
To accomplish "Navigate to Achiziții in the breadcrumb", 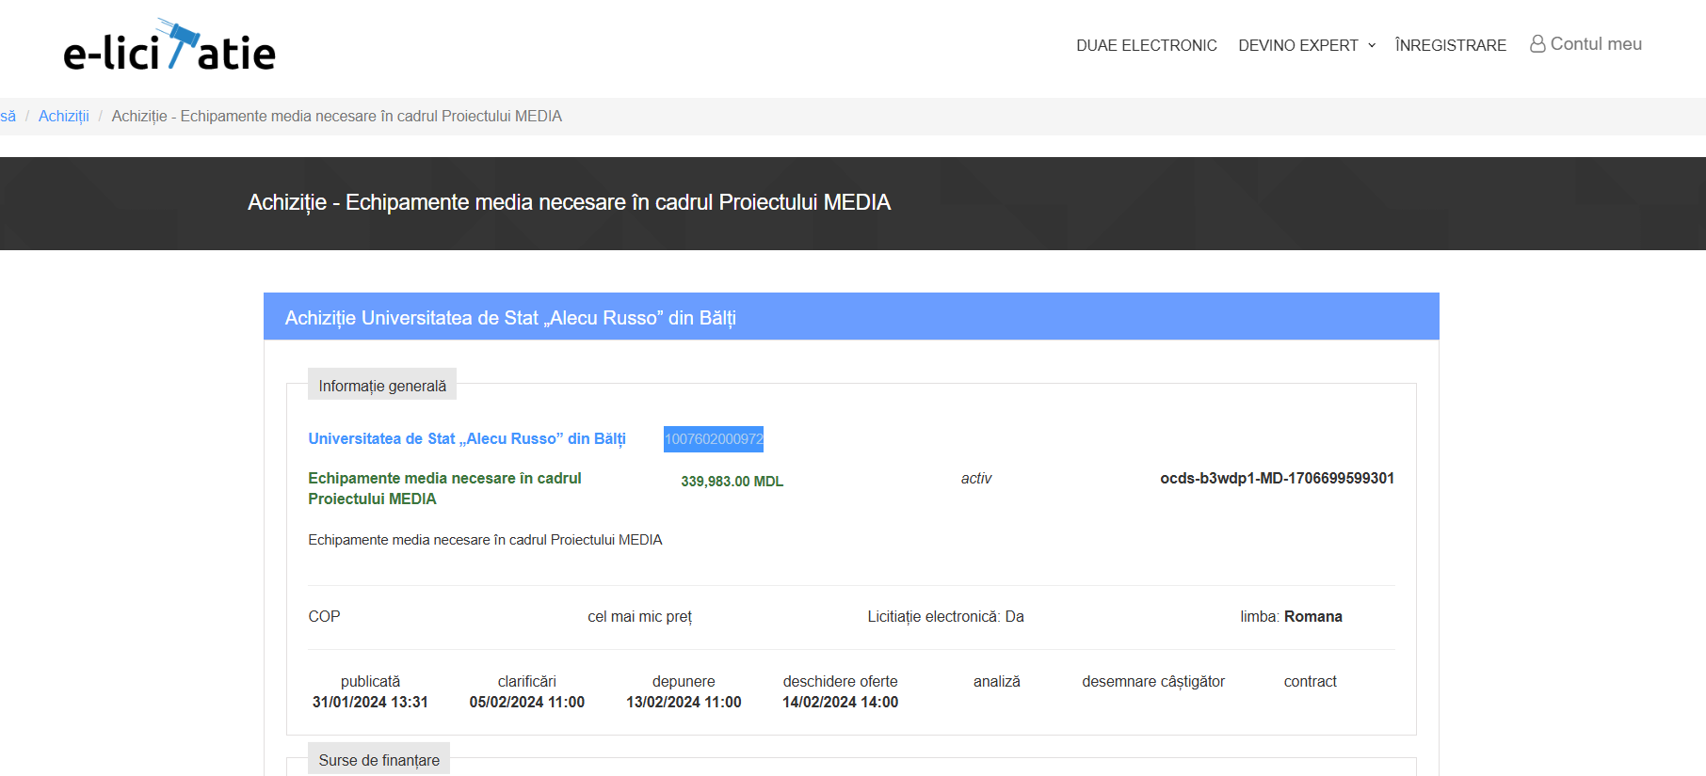I will 63,116.
